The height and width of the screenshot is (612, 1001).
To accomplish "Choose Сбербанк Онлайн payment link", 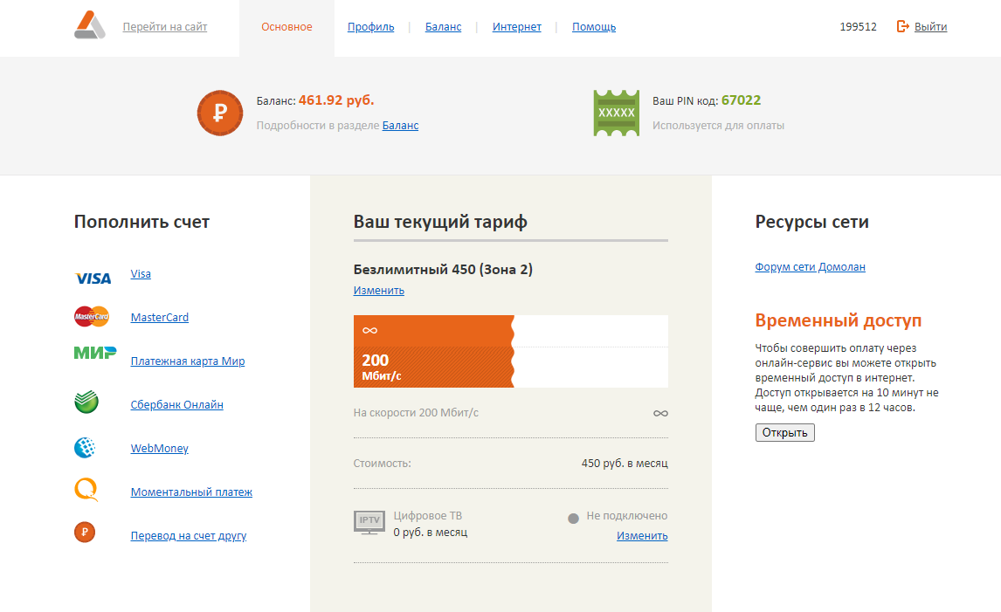I will tap(176, 404).
